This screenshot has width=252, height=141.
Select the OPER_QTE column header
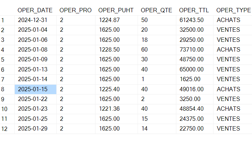(x=157, y=10)
